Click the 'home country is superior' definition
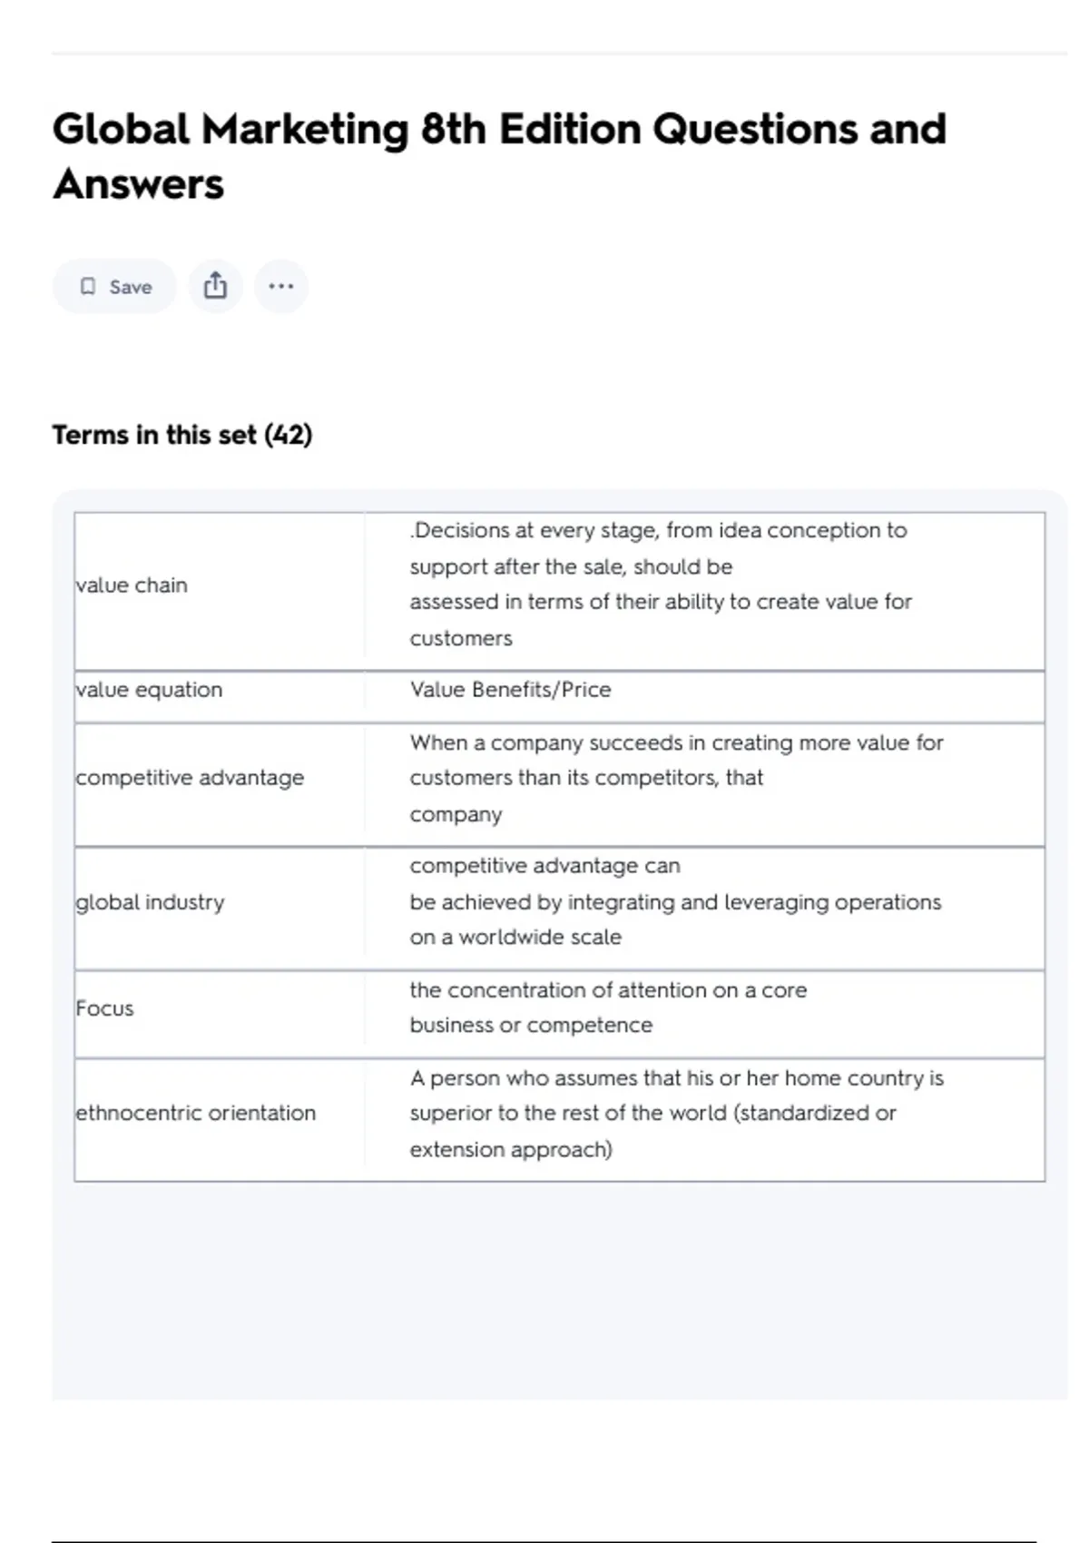This screenshot has width=1089, height=1543. [676, 1113]
